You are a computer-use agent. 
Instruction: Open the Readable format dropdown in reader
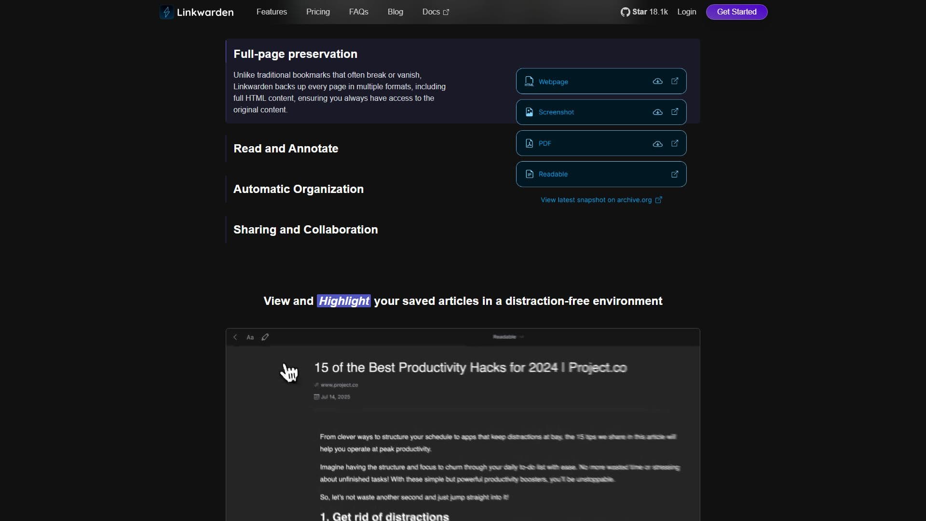pyautogui.click(x=508, y=337)
